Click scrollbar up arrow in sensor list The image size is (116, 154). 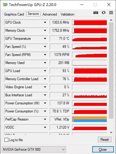tap(111, 20)
